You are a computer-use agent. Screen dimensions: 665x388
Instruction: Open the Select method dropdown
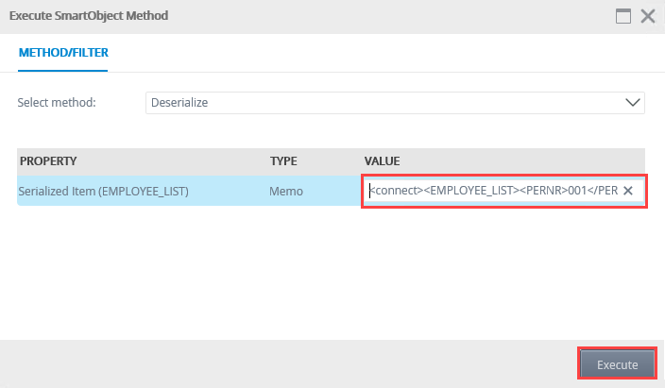(x=395, y=103)
